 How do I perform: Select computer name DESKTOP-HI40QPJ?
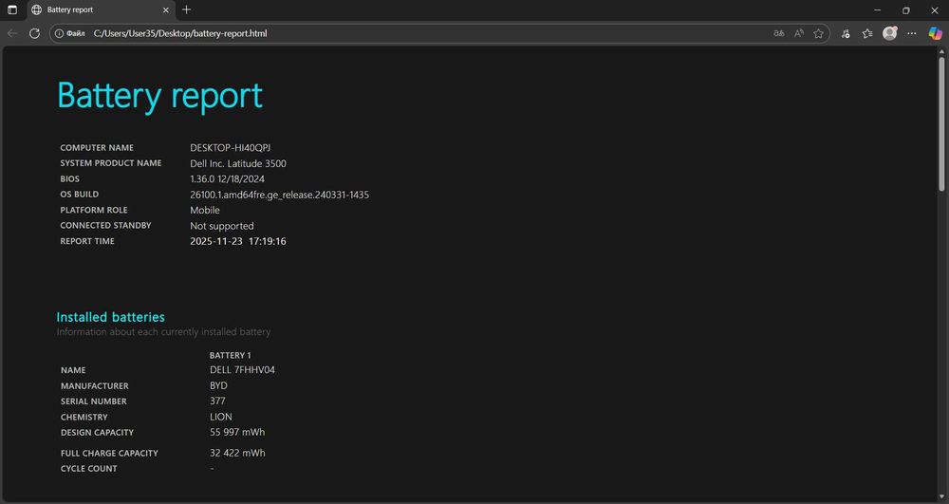pyautogui.click(x=230, y=148)
